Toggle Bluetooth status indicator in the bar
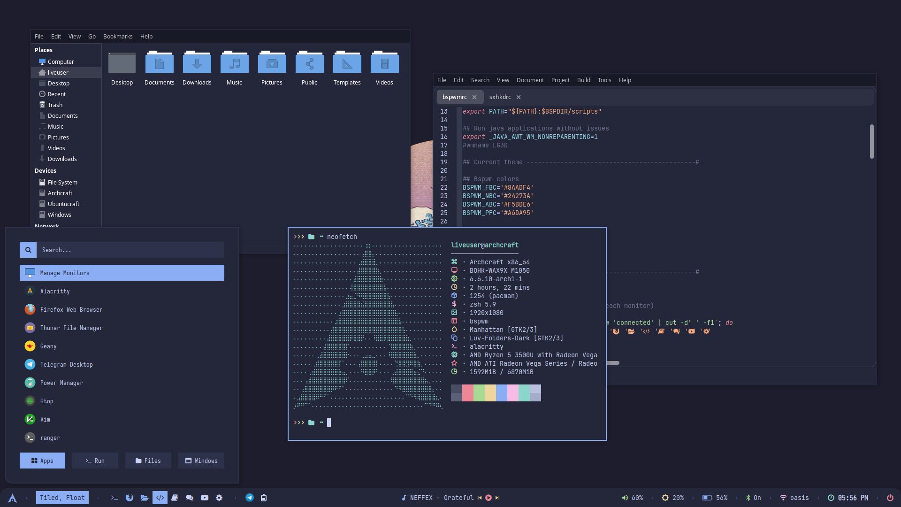The image size is (901, 507). 753,498
